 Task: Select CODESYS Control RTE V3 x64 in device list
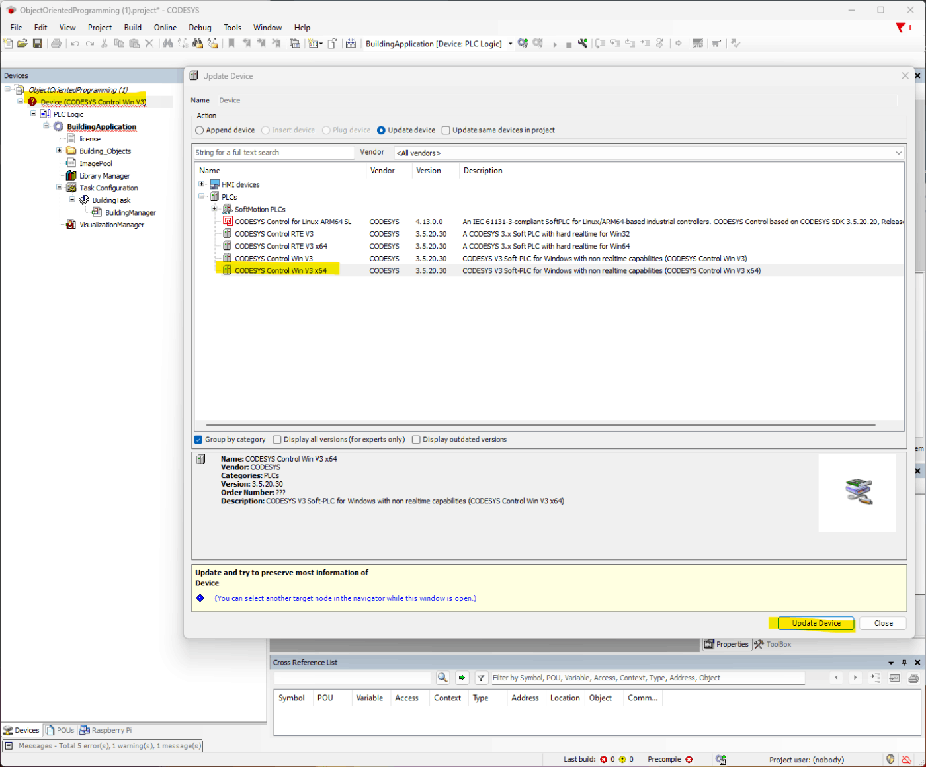point(281,246)
